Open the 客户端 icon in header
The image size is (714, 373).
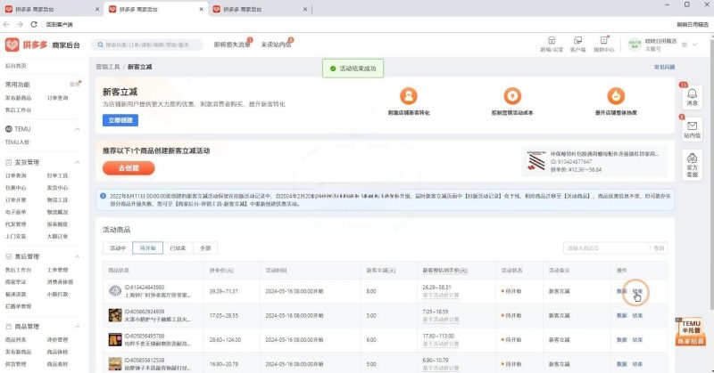[577, 45]
